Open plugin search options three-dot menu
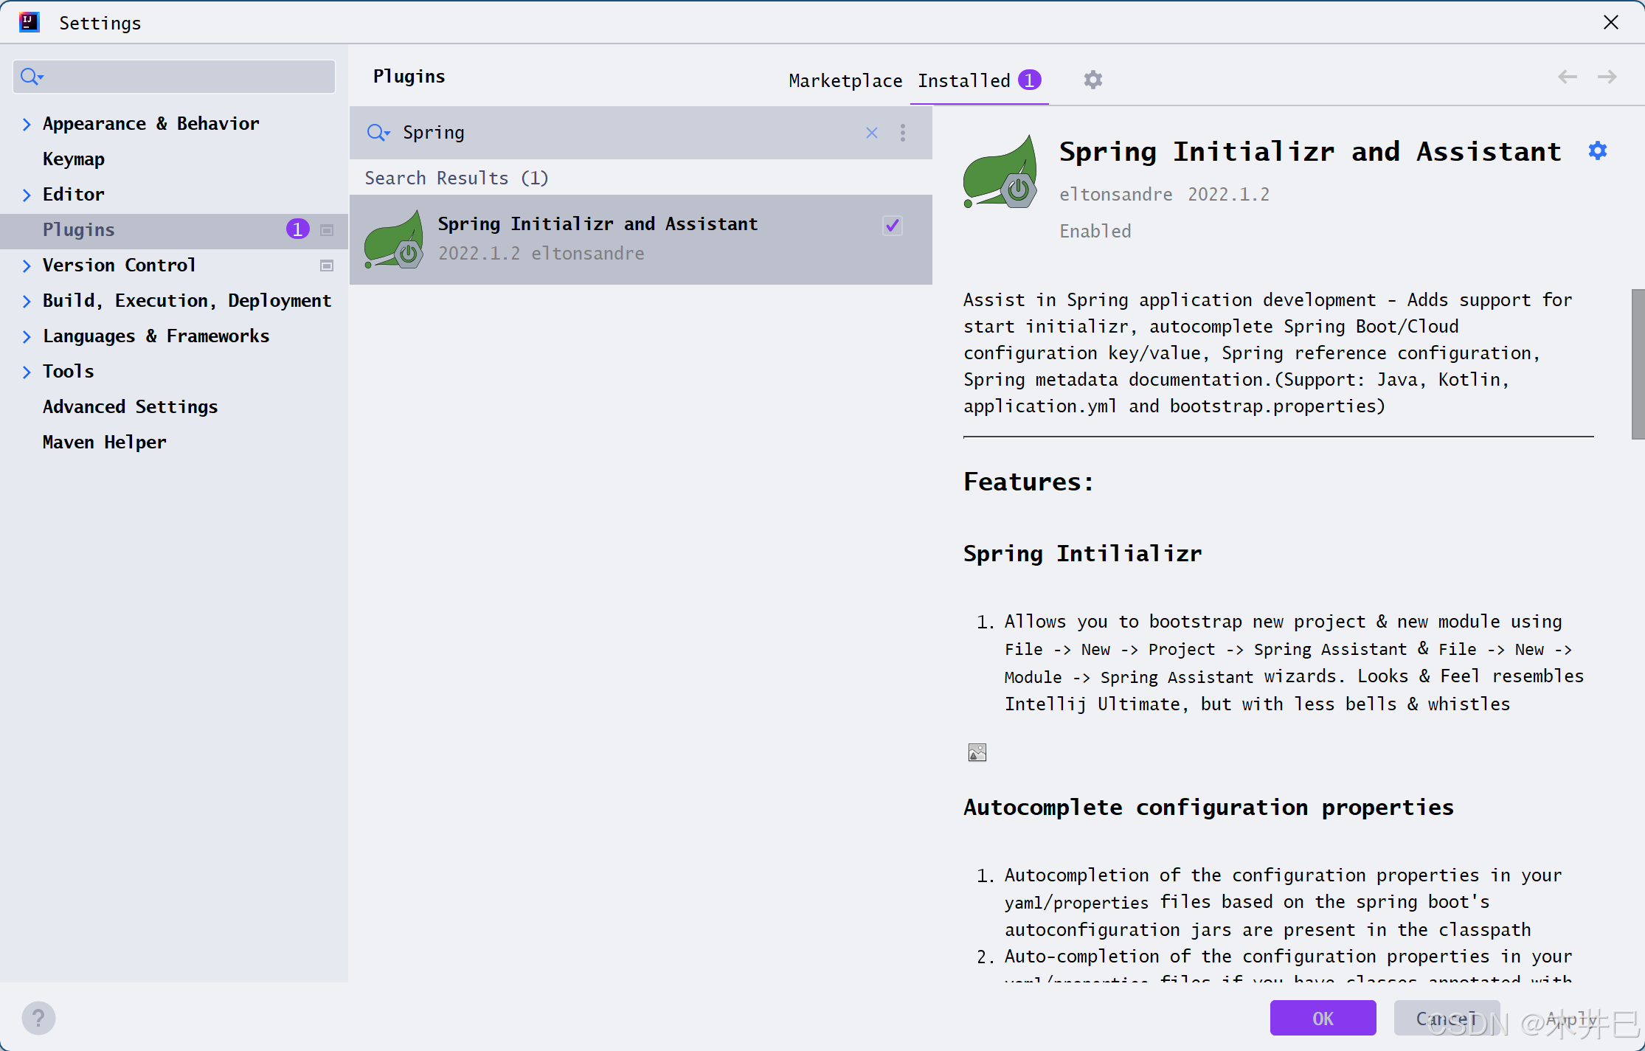This screenshot has width=1645, height=1051. tap(903, 133)
